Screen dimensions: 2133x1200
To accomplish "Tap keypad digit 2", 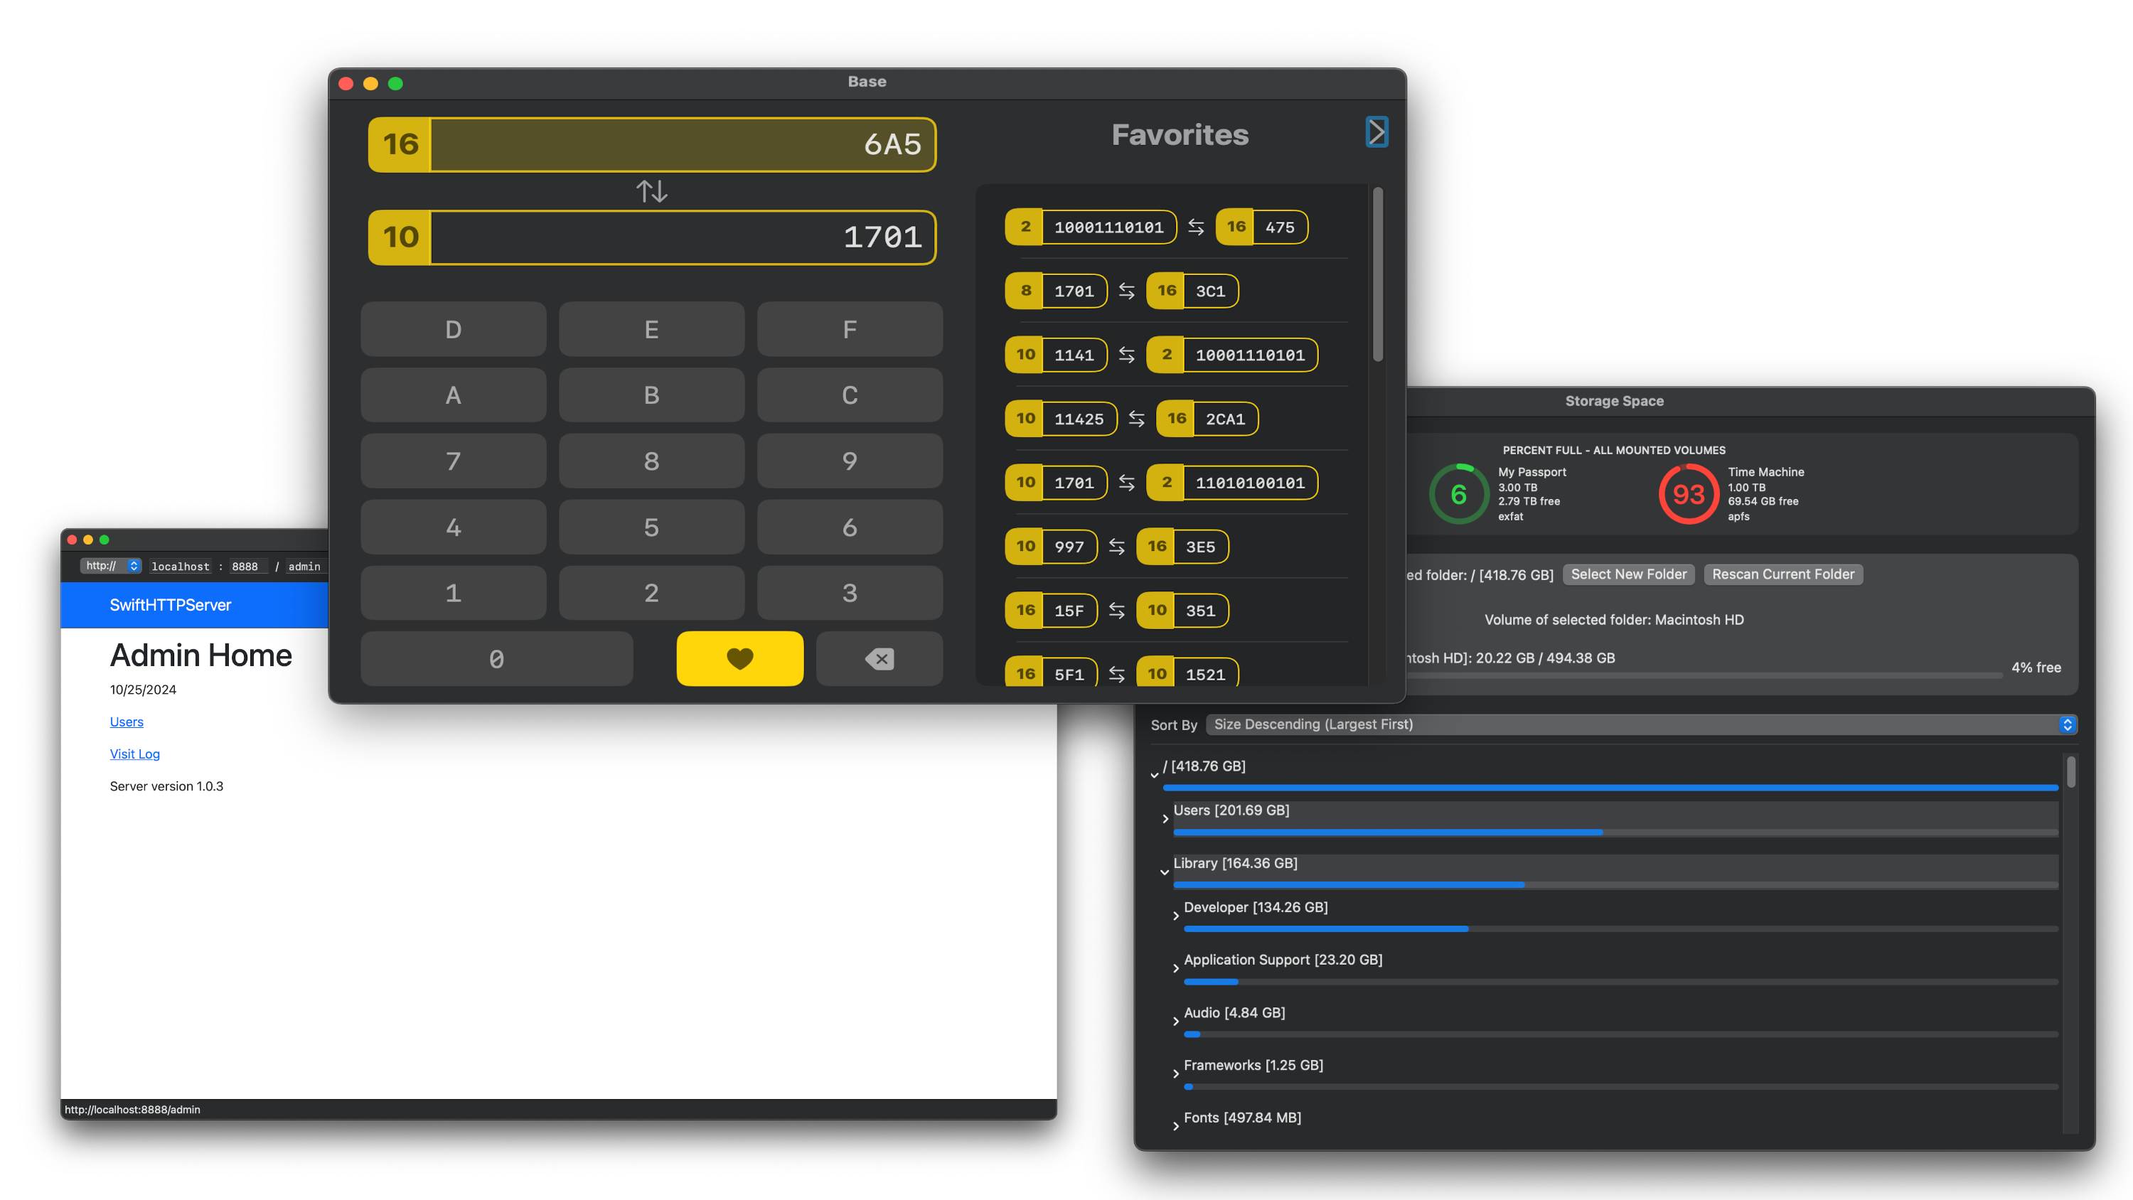I will click(x=652, y=593).
